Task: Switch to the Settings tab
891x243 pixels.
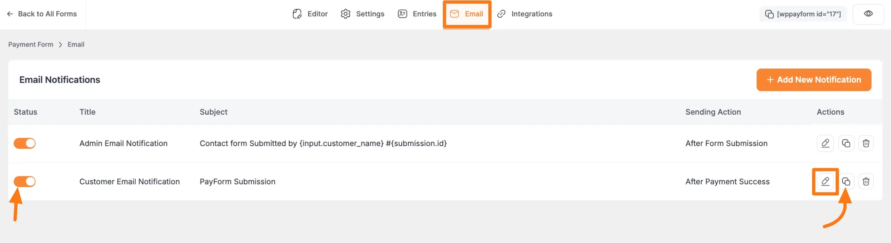Action: point(363,14)
